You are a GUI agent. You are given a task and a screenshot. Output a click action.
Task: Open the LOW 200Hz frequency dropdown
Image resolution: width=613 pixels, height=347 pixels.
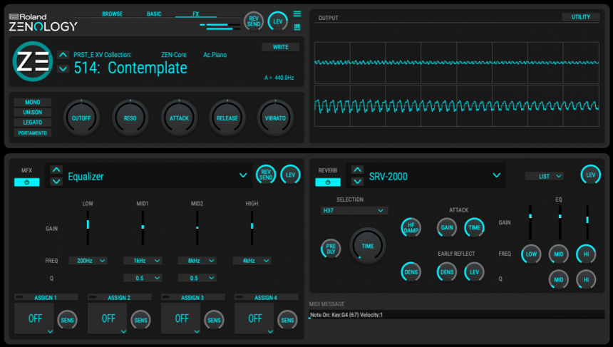(88, 261)
